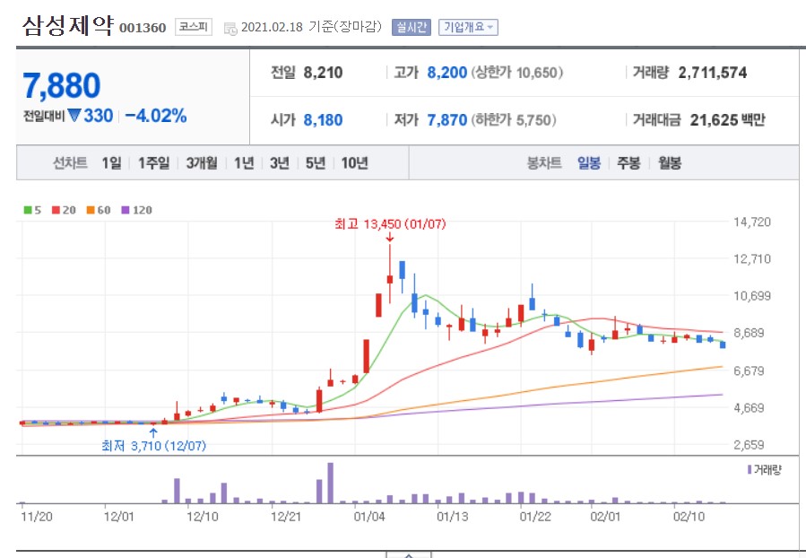This screenshot has height=558, width=806.
Task: Click the 최저 3,710 (12/07) low marker label
Action: [x=153, y=445]
